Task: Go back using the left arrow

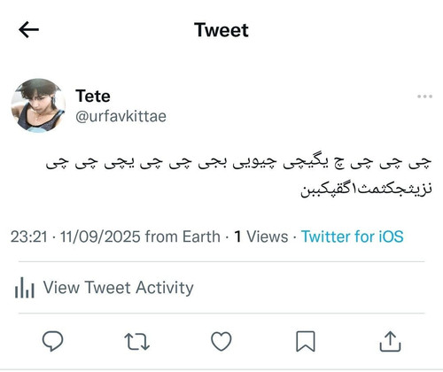Action: tap(28, 29)
